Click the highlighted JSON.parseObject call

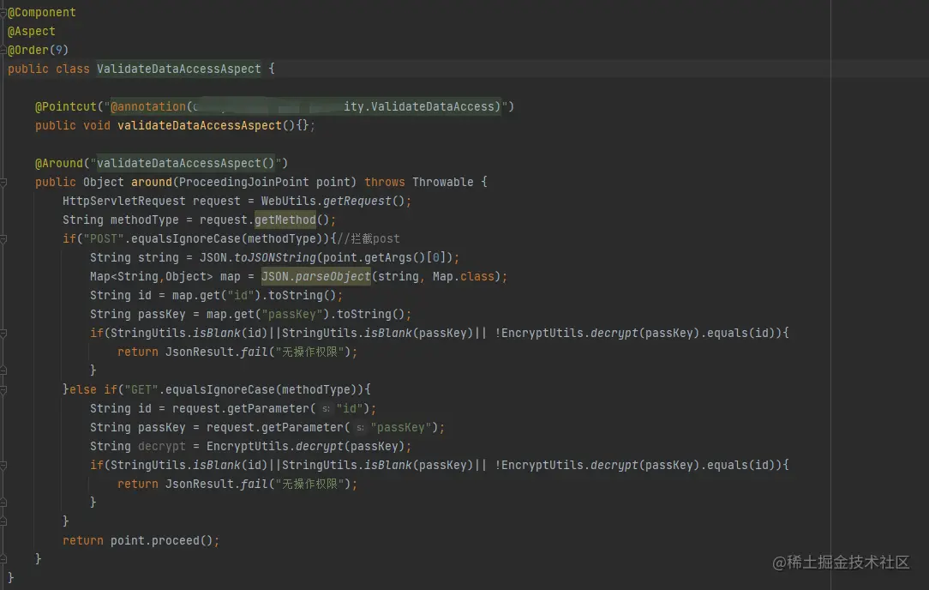click(315, 276)
